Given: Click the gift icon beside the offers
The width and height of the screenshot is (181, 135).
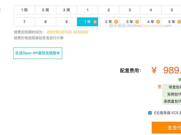Looking at the screenshot, I should click(160, 87).
